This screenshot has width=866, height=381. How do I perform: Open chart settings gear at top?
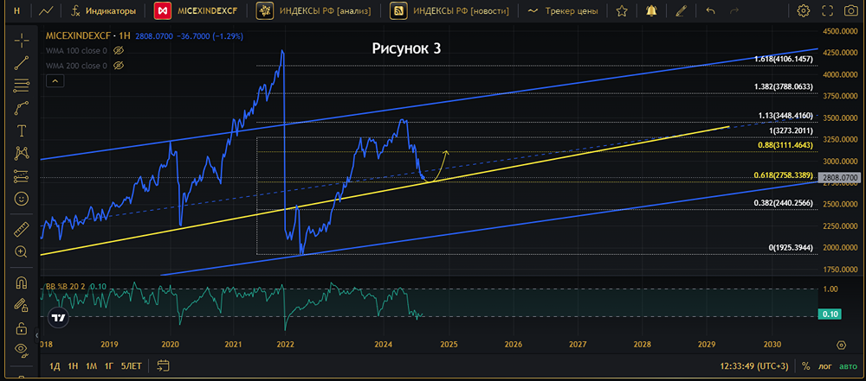tap(803, 10)
